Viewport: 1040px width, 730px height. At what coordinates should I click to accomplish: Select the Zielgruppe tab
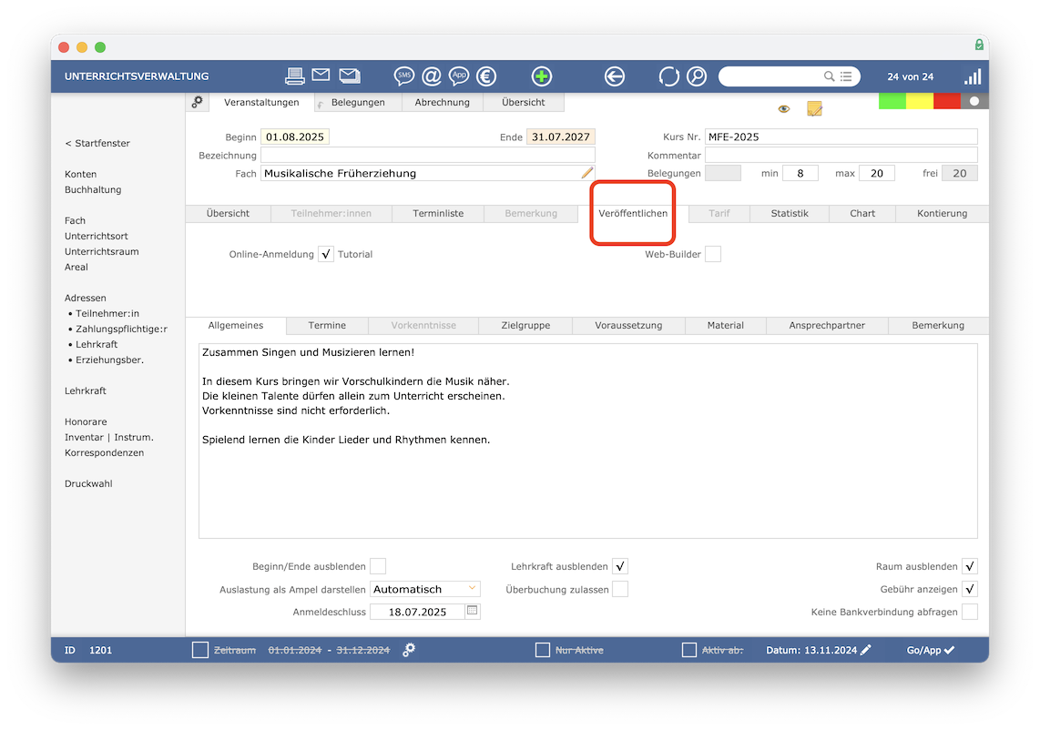tap(525, 326)
